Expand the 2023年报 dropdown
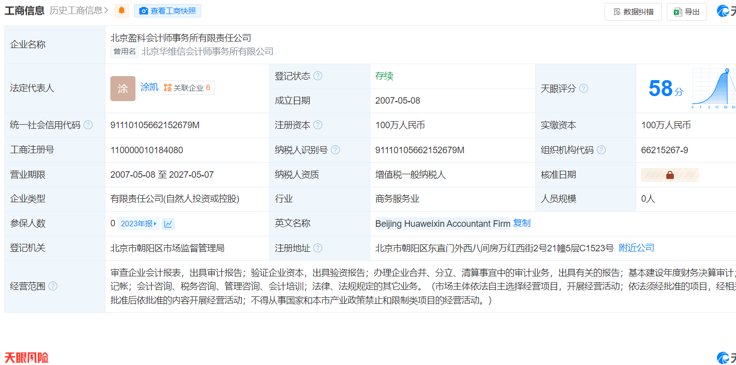 click(139, 224)
